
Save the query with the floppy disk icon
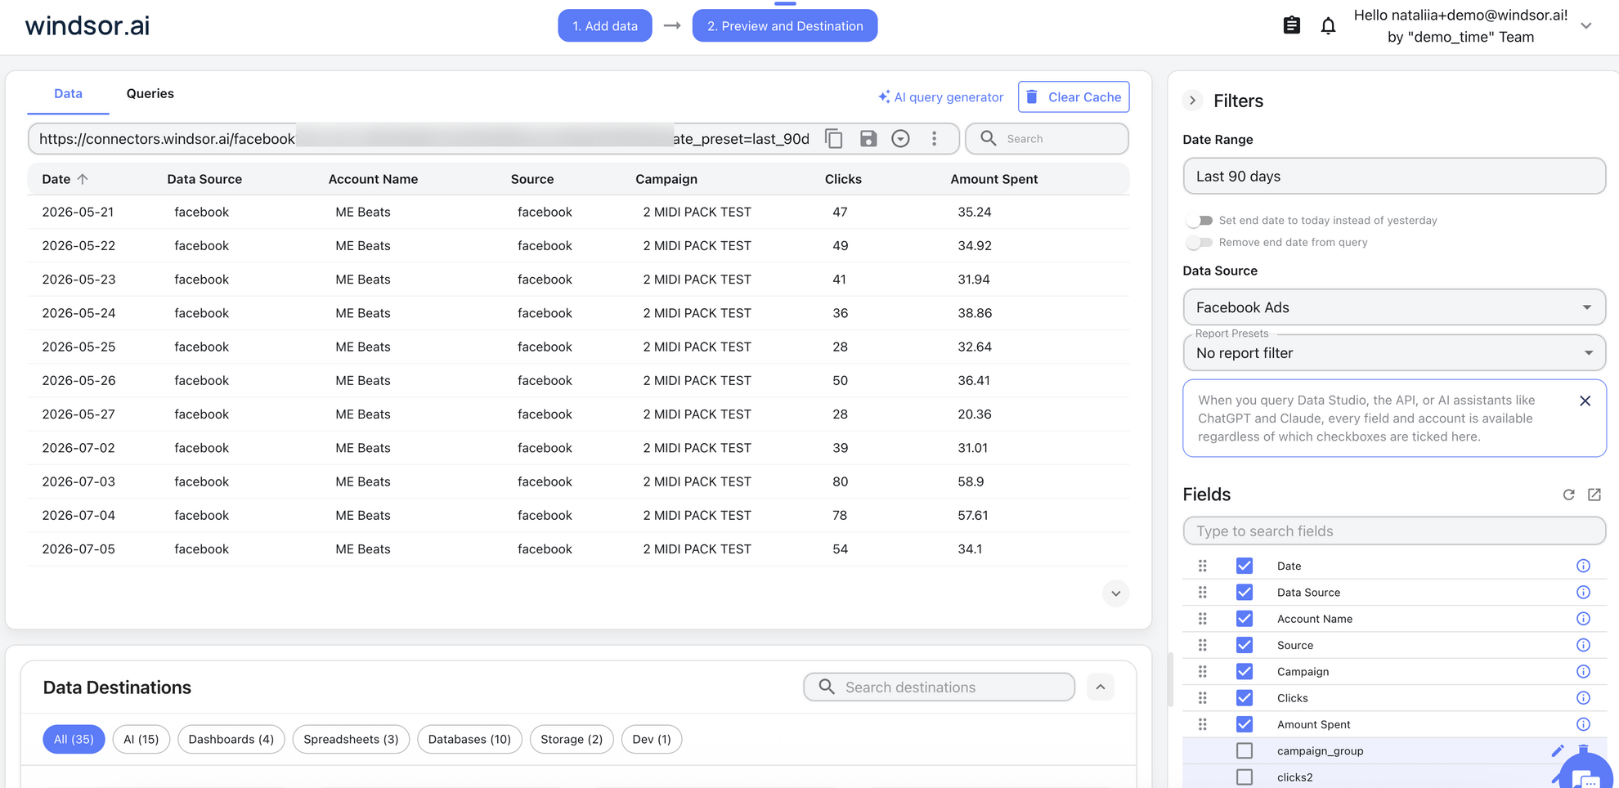pos(868,139)
